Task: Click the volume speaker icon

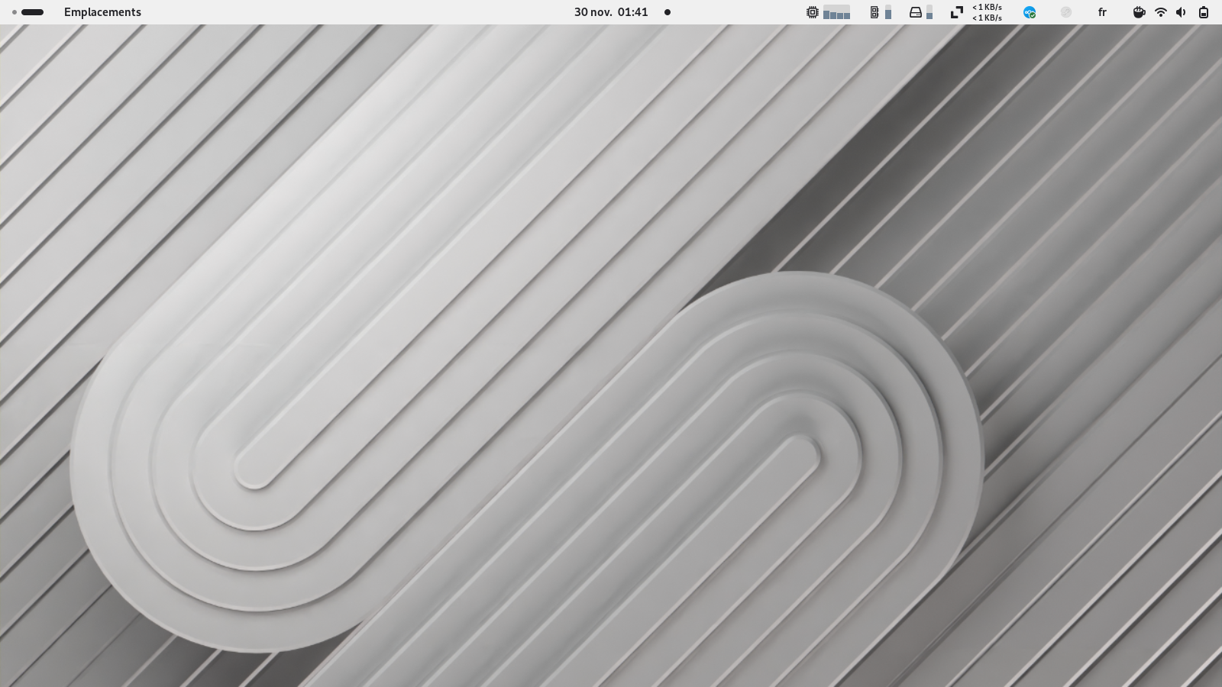Action: 1182,12
